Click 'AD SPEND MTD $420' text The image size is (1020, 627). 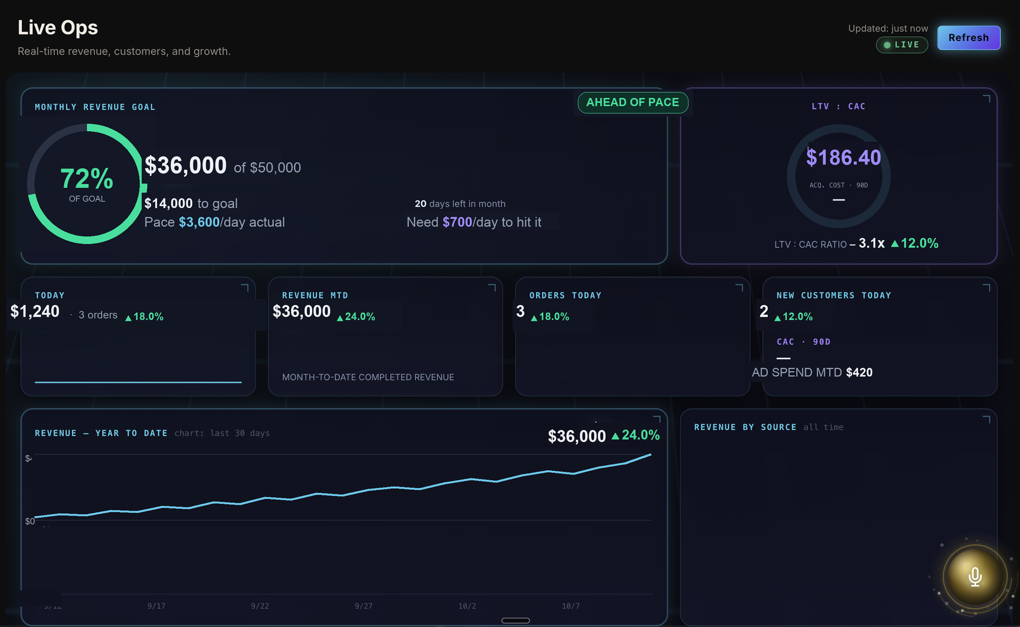click(812, 373)
